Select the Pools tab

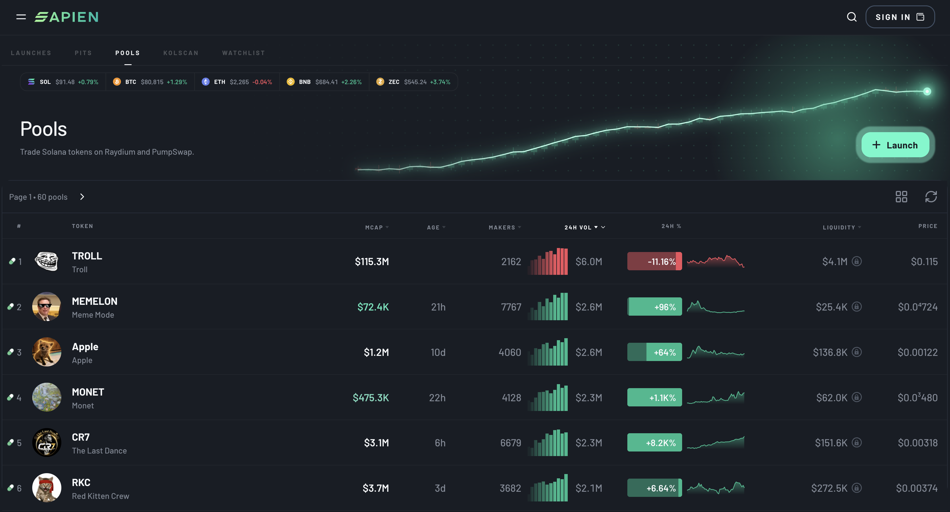pos(128,53)
